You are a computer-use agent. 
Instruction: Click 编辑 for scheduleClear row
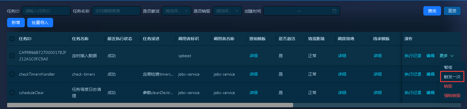tap(430, 93)
